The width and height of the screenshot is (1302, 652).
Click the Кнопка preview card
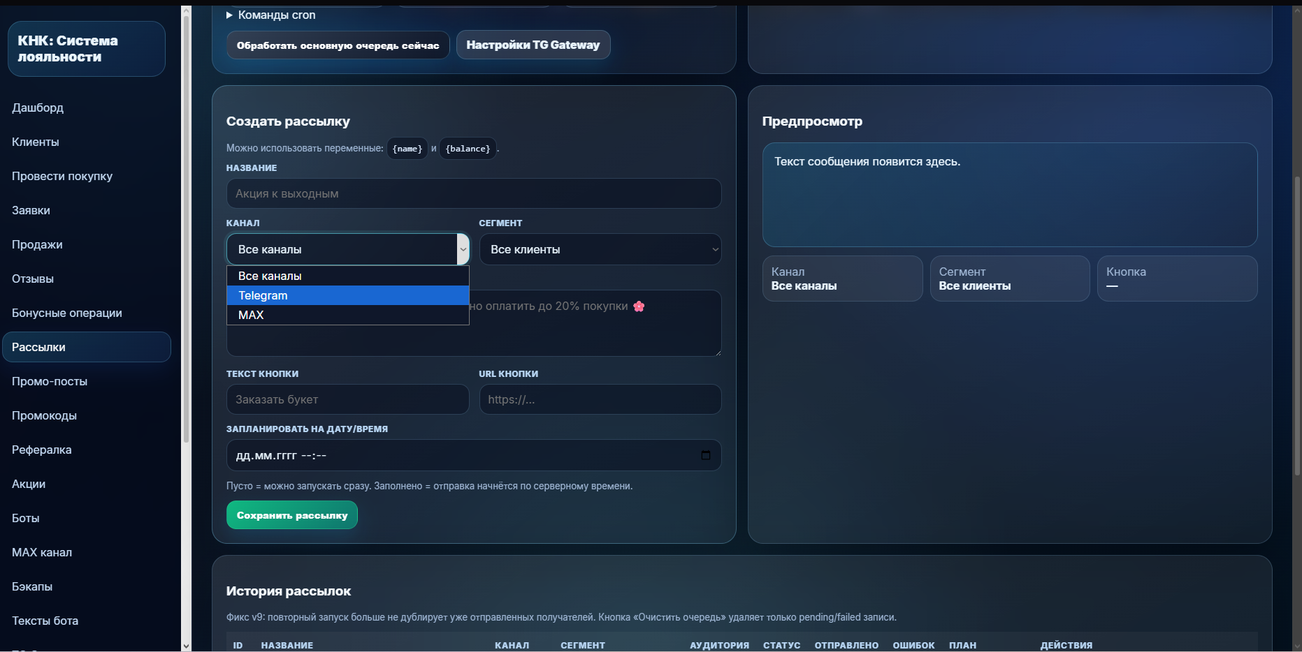tap(1177, 279)
